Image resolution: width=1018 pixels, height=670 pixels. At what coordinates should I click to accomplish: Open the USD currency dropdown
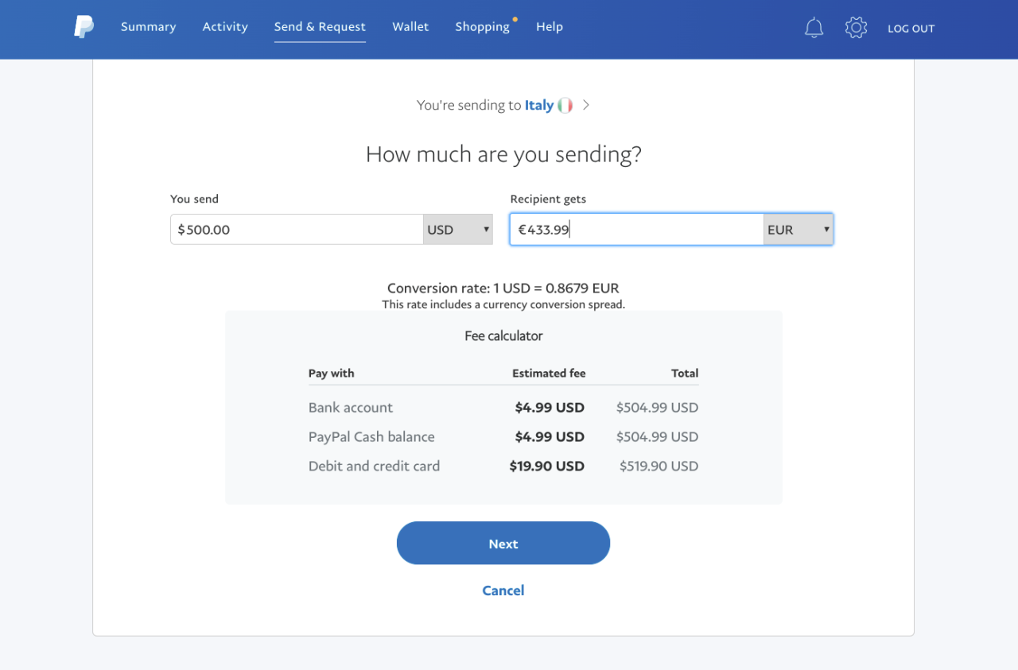458,230
